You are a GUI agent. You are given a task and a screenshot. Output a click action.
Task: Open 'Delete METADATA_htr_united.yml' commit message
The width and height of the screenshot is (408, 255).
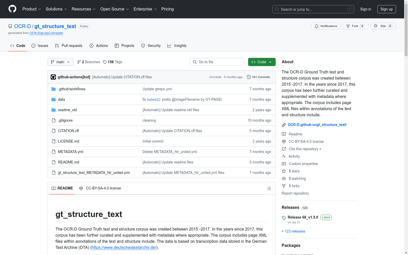click(x=170, y=152)
